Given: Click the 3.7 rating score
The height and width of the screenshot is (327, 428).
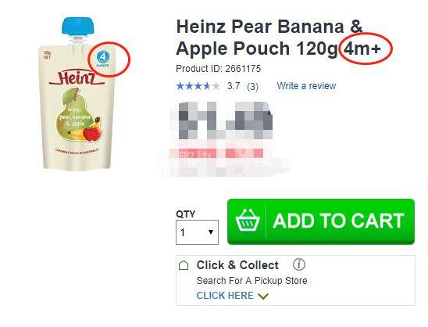Looking at the screenshot, I should (234, 86).
